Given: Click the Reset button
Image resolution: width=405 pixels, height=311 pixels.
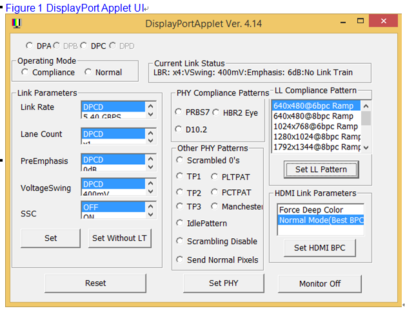Looking at the screenshot, I should click(95, 283).
